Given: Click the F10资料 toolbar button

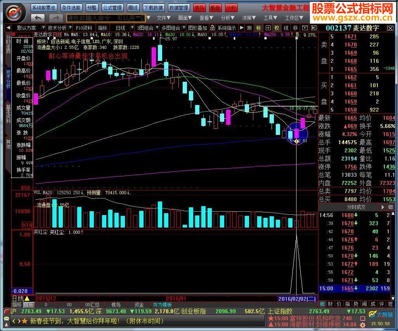Looking at the screenshot, I should click(x=84, y=28).
